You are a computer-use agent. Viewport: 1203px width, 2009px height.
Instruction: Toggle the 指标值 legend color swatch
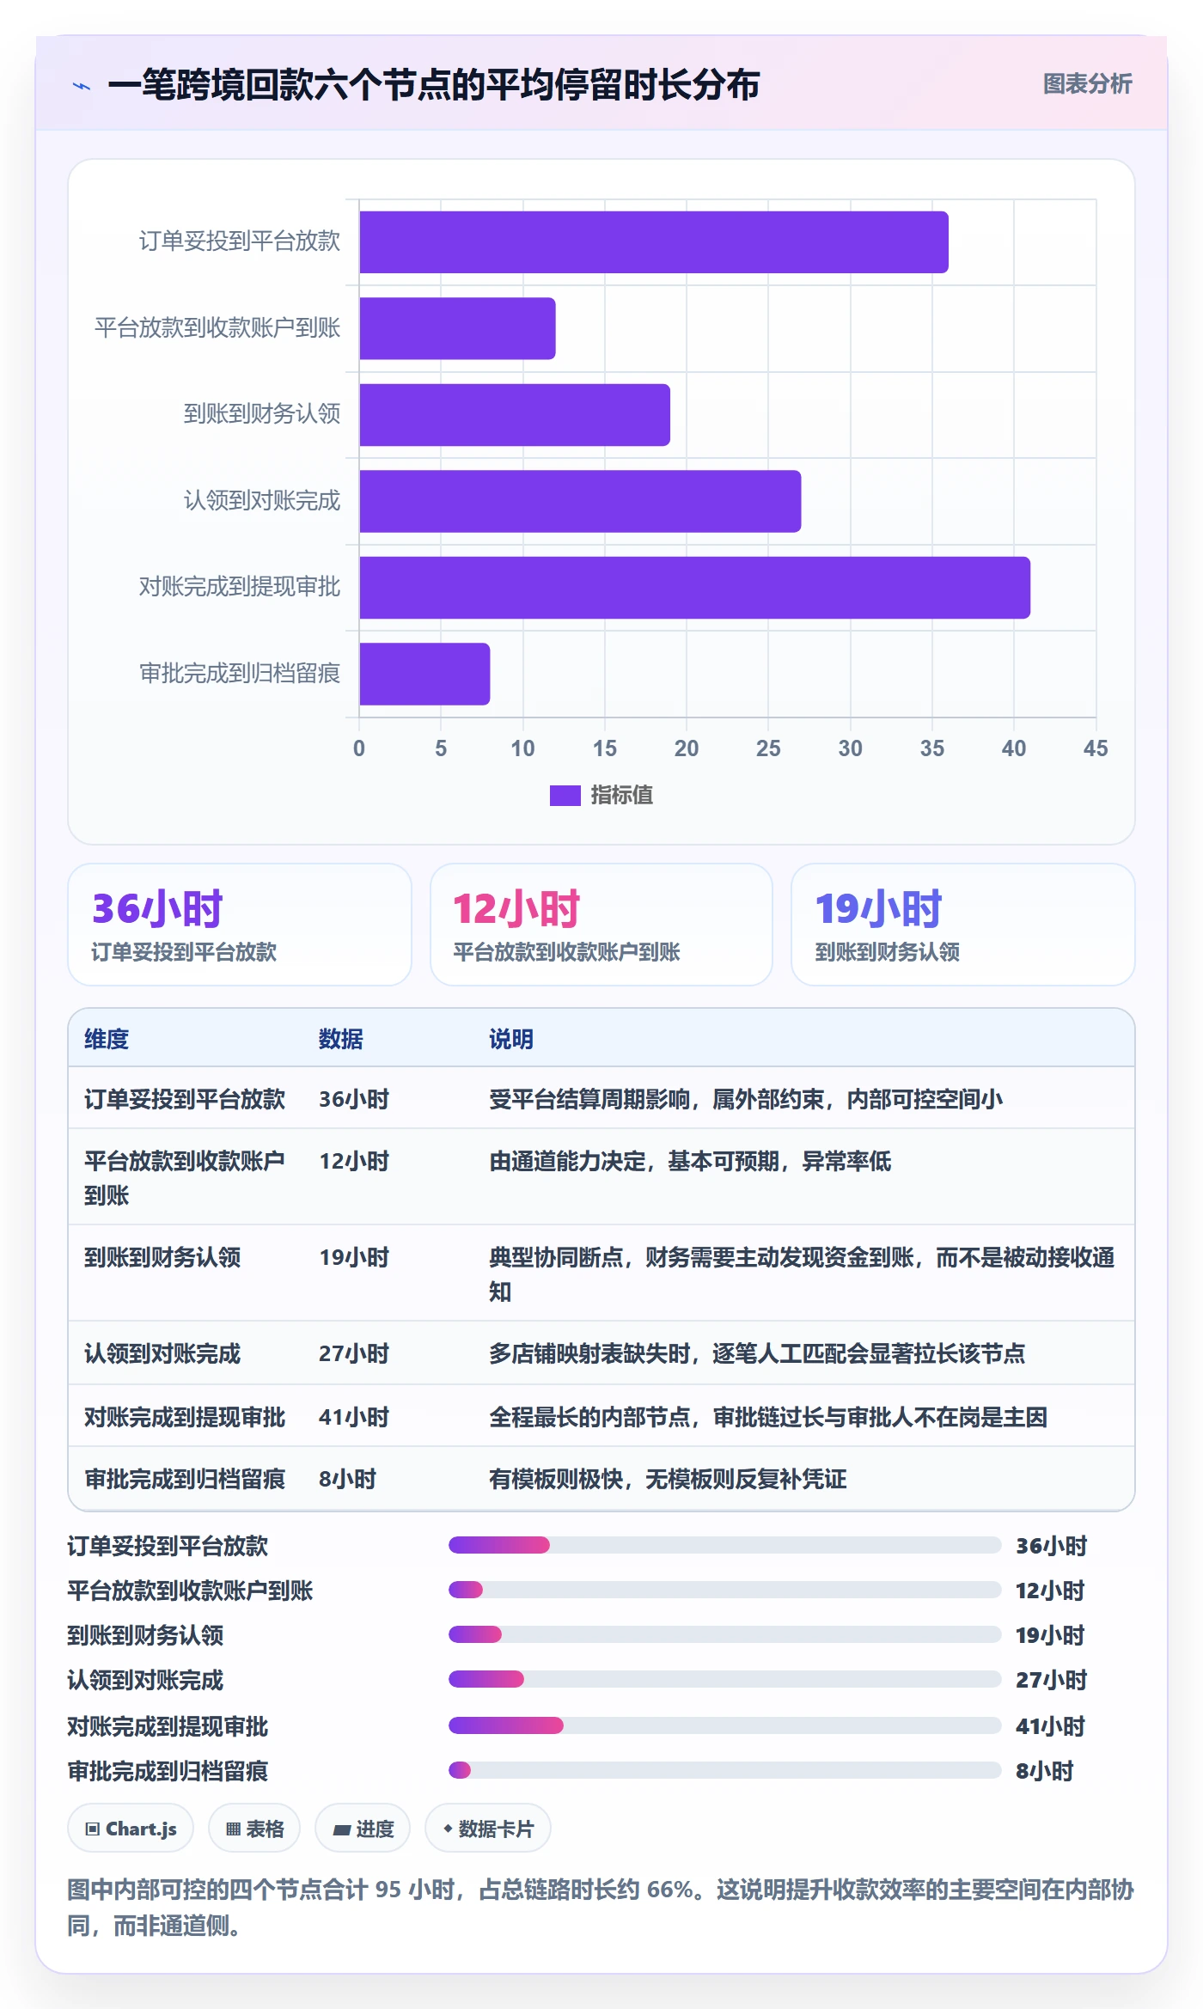565,796
